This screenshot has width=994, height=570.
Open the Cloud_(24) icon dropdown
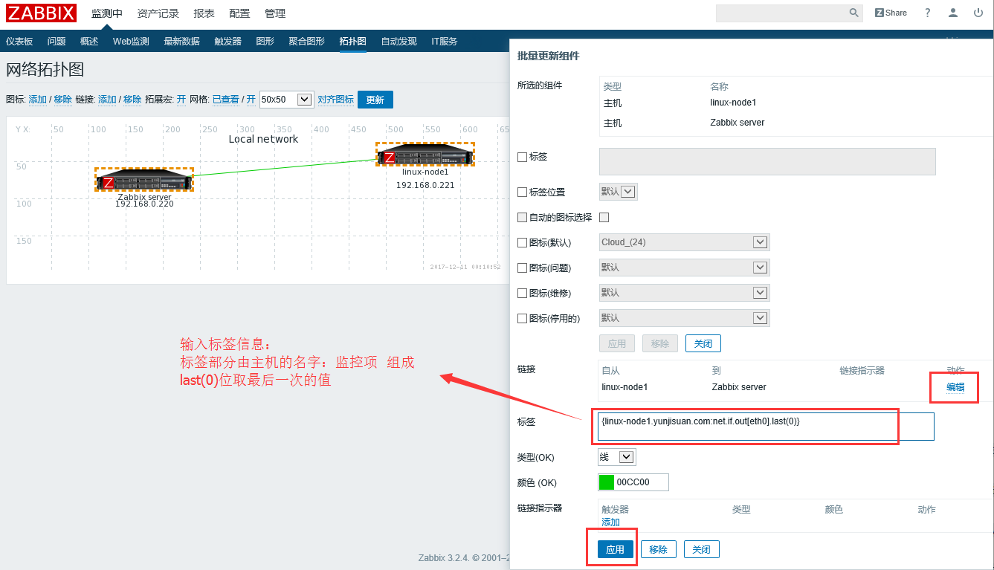coord(684,242)
